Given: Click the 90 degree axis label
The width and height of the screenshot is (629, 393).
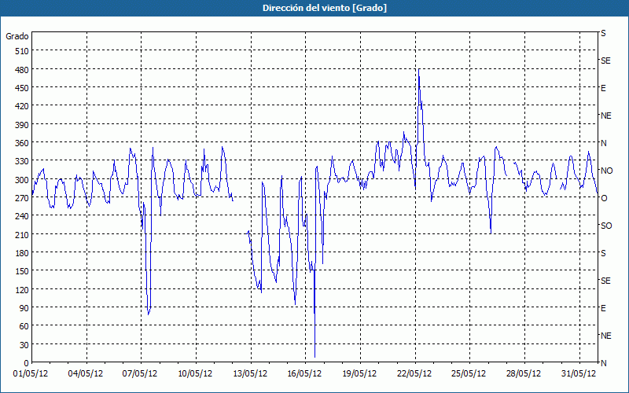Looking at the screenshot, I should click(x=24, y=308).
